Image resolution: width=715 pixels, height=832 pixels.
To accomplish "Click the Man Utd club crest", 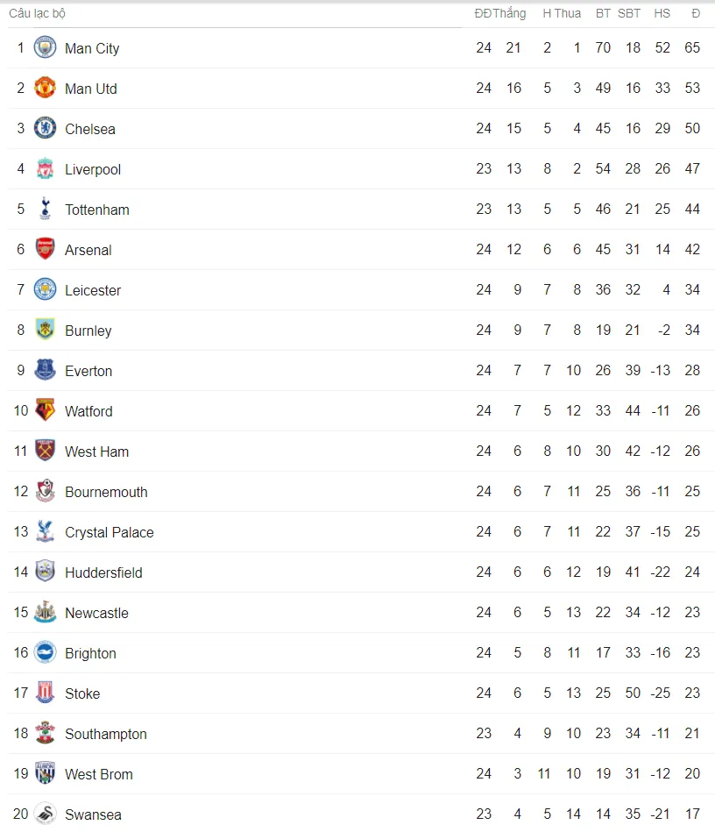I will coord(45,88).
